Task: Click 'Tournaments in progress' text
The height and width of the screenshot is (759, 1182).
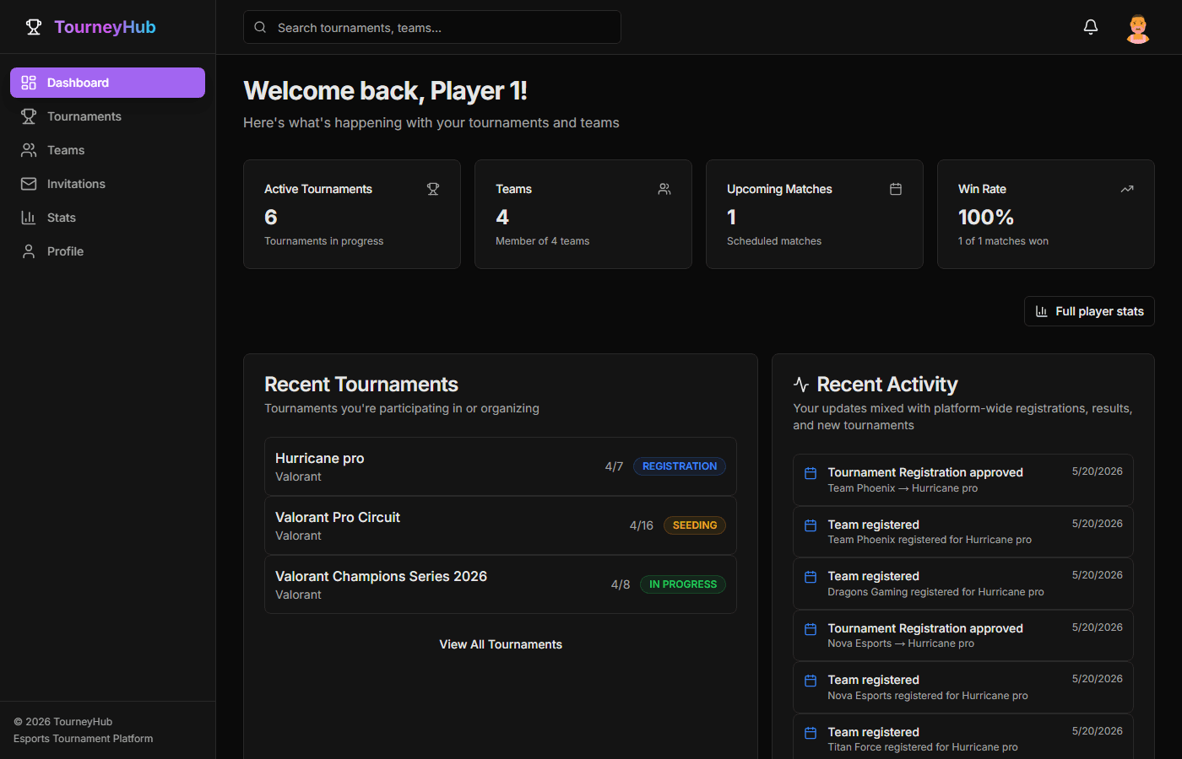Action: click(x=323, y=241)
